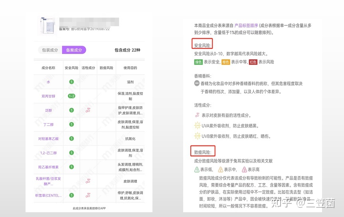Click safety badge in 丁二醇 row
Image resolution: width=344 pixels, height=217 pixels.
[x=71, y=124]
